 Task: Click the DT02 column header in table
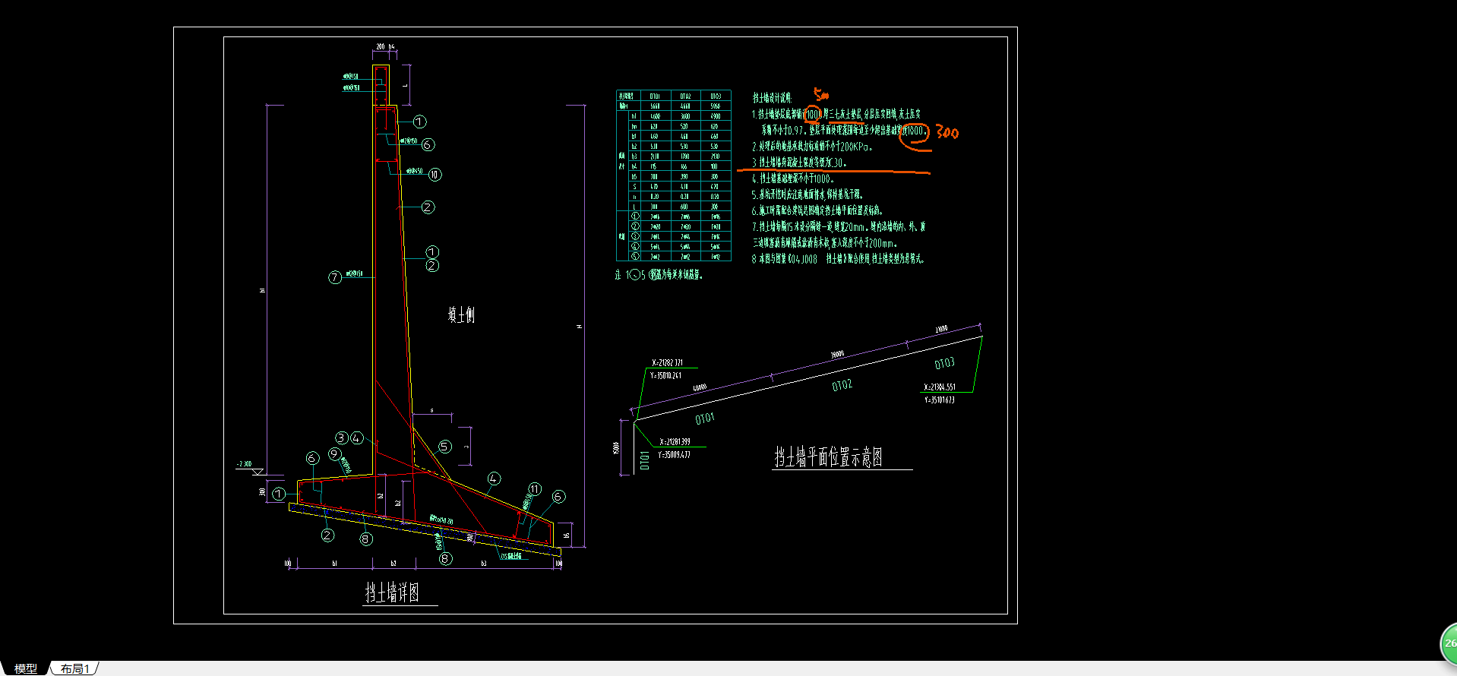(685, 96)
